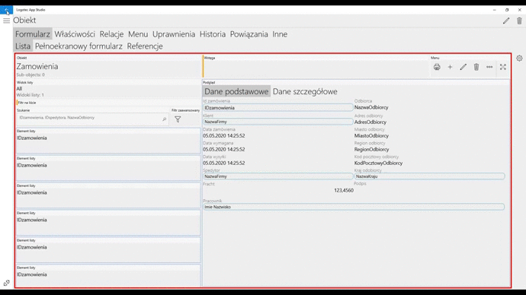Click the Sub-objects: 0 text
This screenshot has width=526, height=295.
pos(30,75)
